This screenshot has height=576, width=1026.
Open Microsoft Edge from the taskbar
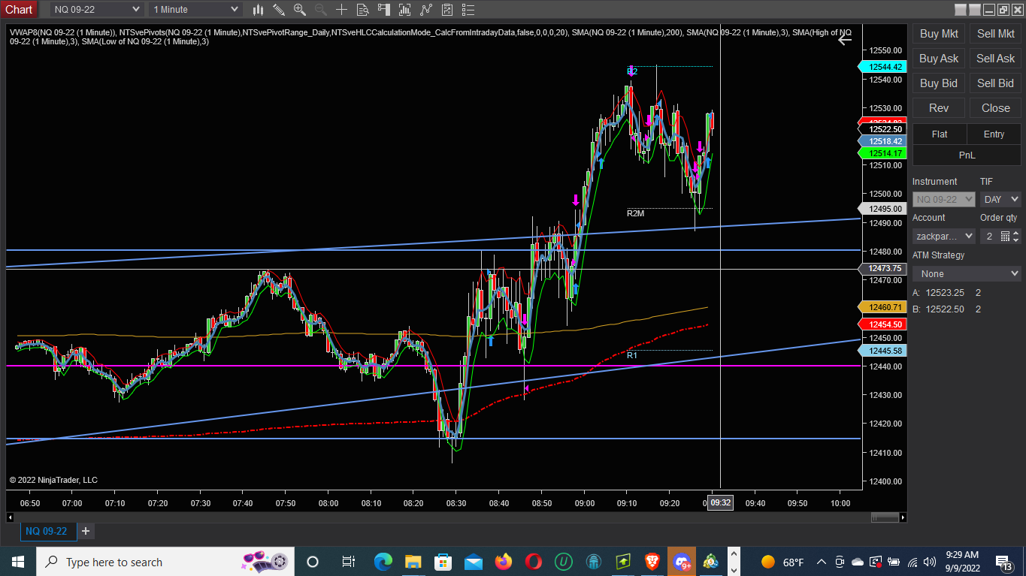383,562
